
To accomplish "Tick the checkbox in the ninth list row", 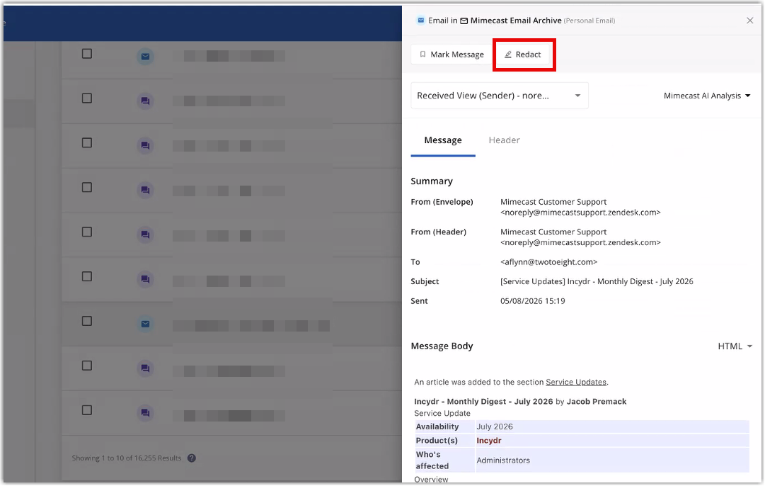I will pyautogui.click(x=87, y=409).
